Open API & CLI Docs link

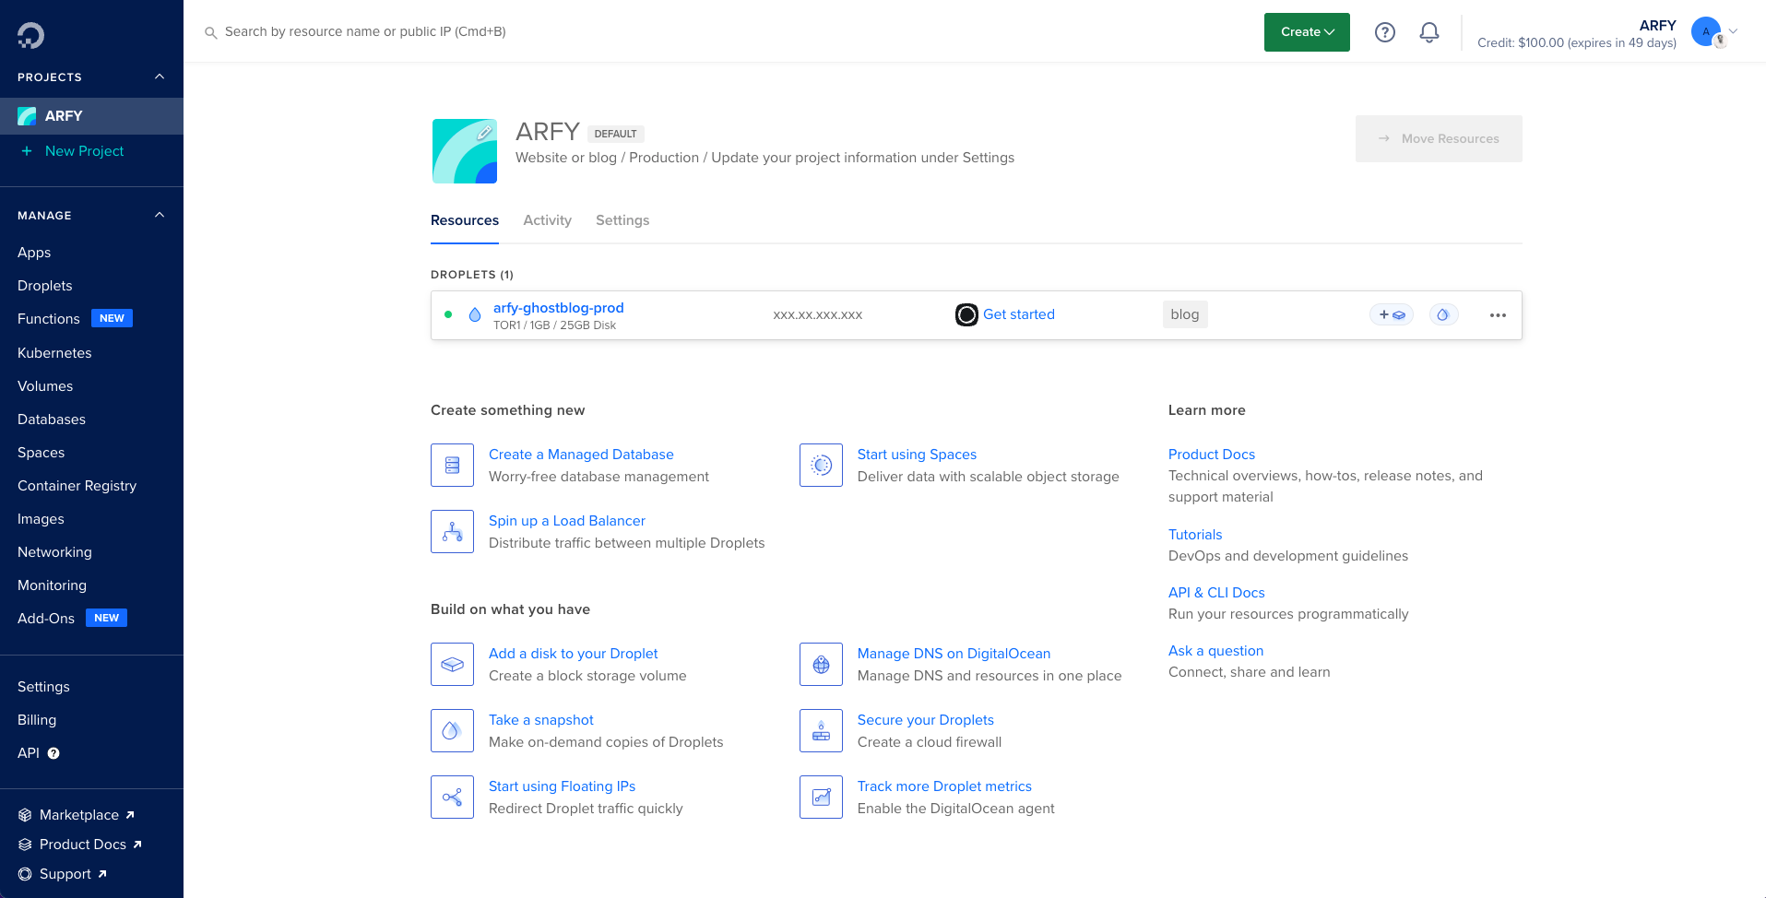click(1216, 593)
